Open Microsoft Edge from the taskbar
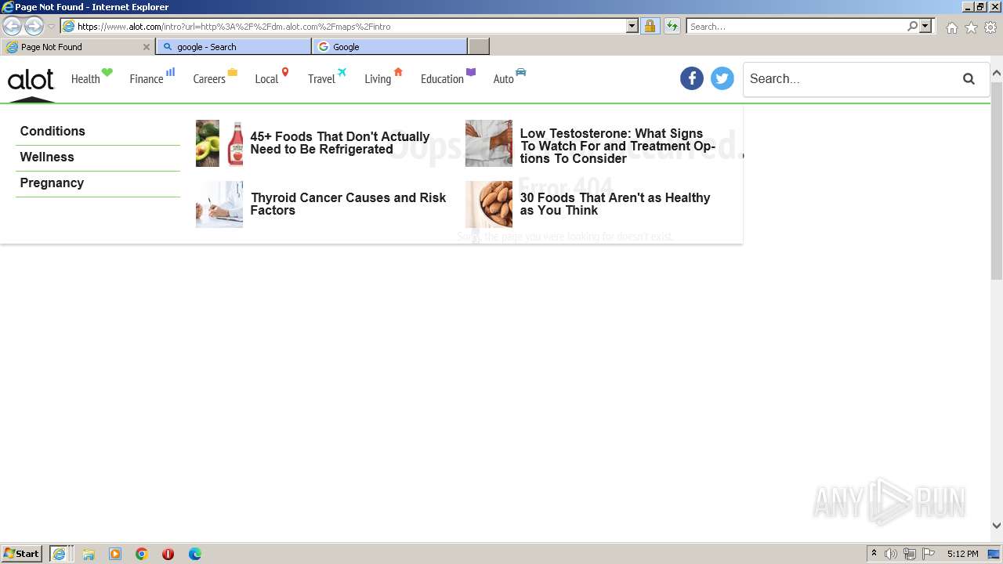 (x=195, y=554)
